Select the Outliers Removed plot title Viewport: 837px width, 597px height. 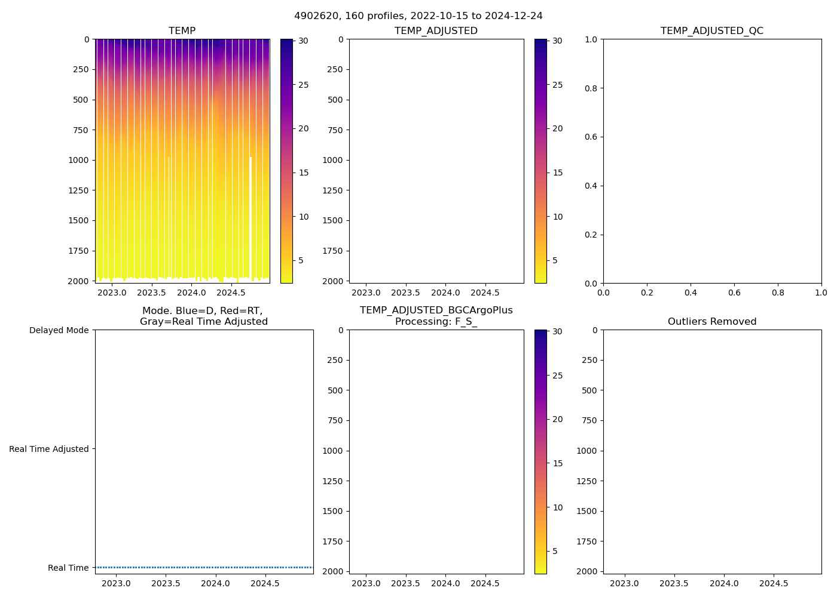[x=711, y=322]
